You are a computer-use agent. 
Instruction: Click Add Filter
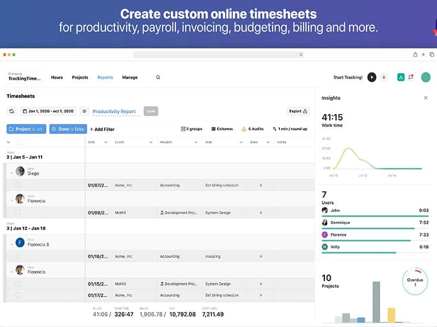102,129
